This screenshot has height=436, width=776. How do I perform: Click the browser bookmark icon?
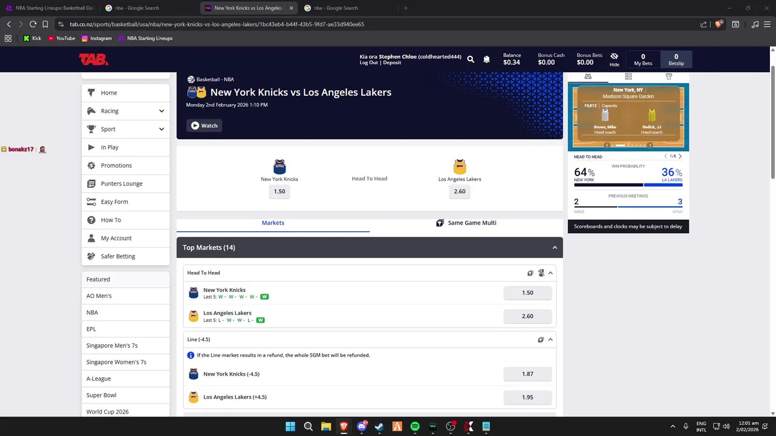pyautogui.click(x=45, y=24)
